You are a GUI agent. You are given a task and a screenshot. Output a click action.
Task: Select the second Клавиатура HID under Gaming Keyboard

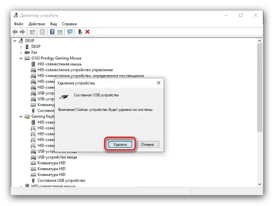pos(51,169)
